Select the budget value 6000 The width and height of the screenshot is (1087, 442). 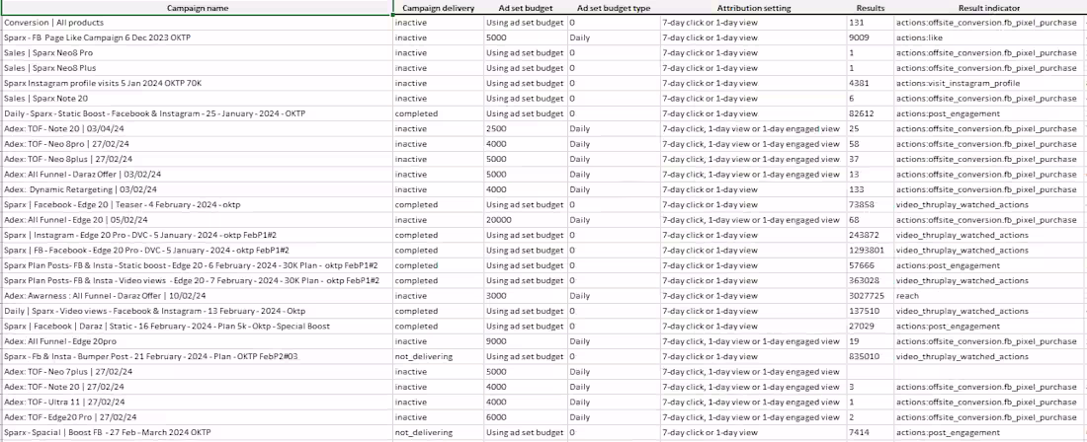point(526,417)
